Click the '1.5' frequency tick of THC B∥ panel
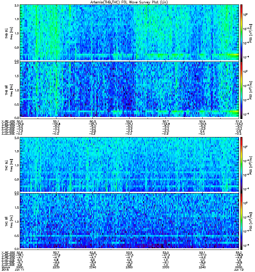The height and width of the screenshot is (272, 255). (x=17, y=207)
